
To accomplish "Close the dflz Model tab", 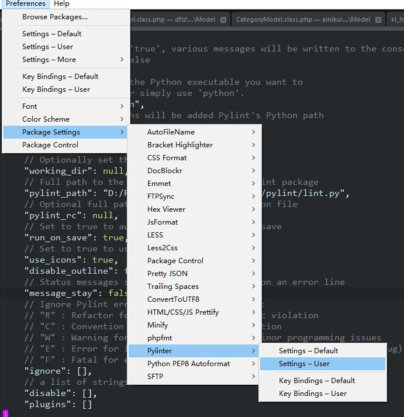I will (x=223, y=19).
